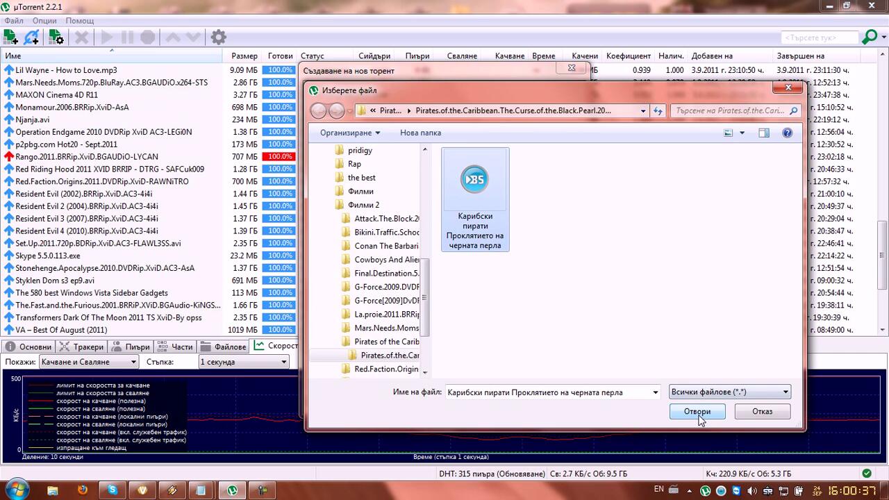889x500 pixels.
Task: Click the refresh icon beside the address bar
Action: (x=658, y=110)
